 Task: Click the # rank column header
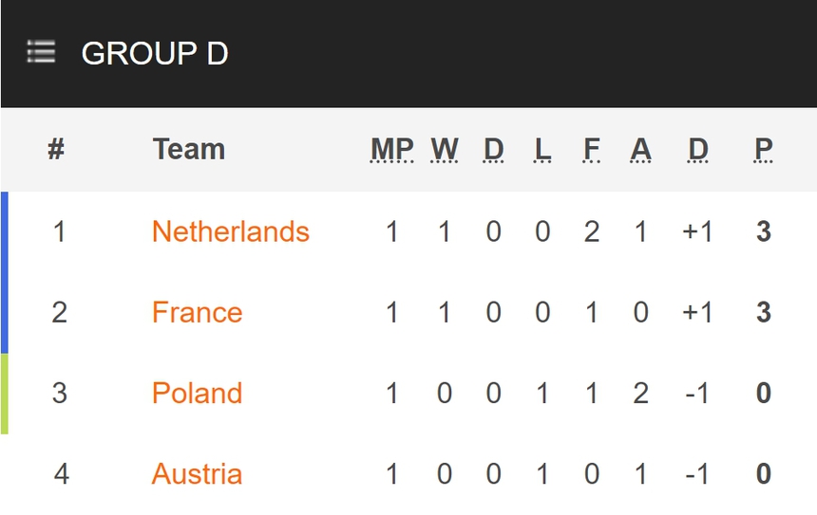pos(56,149)
